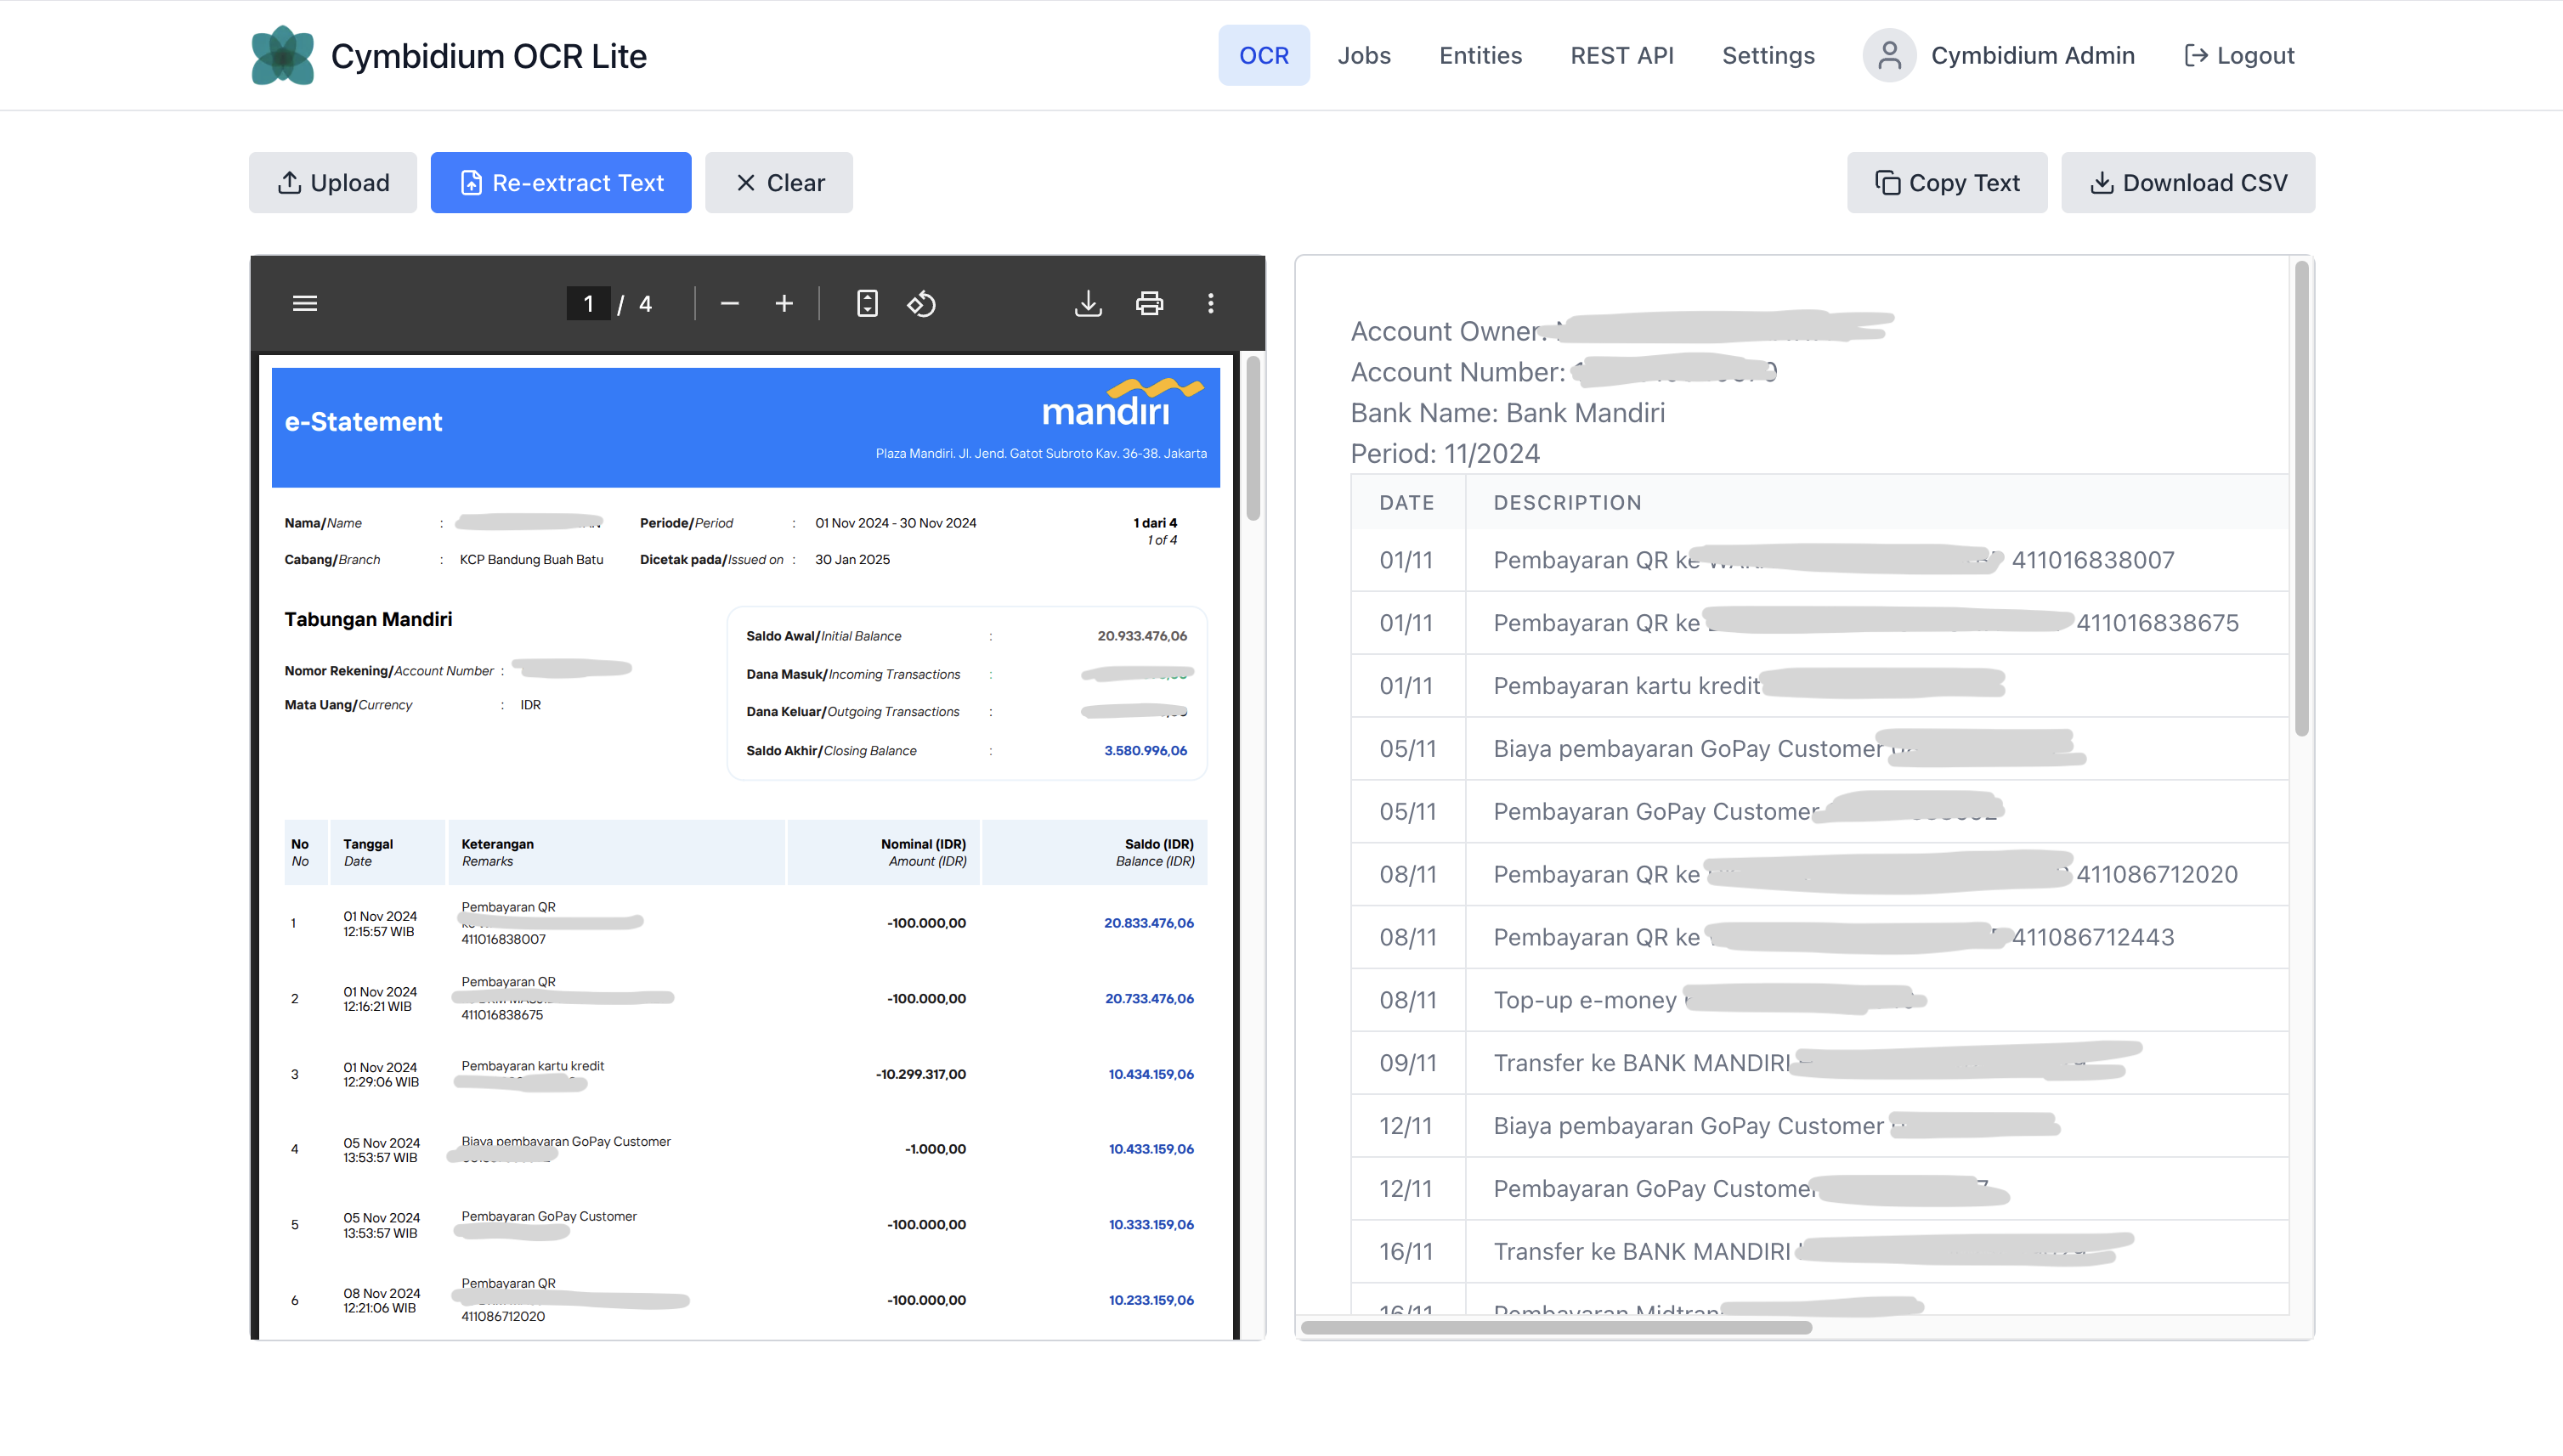2563x1456 pixels.
Task: Copy the extracted text
Action: click(1946, 182)
